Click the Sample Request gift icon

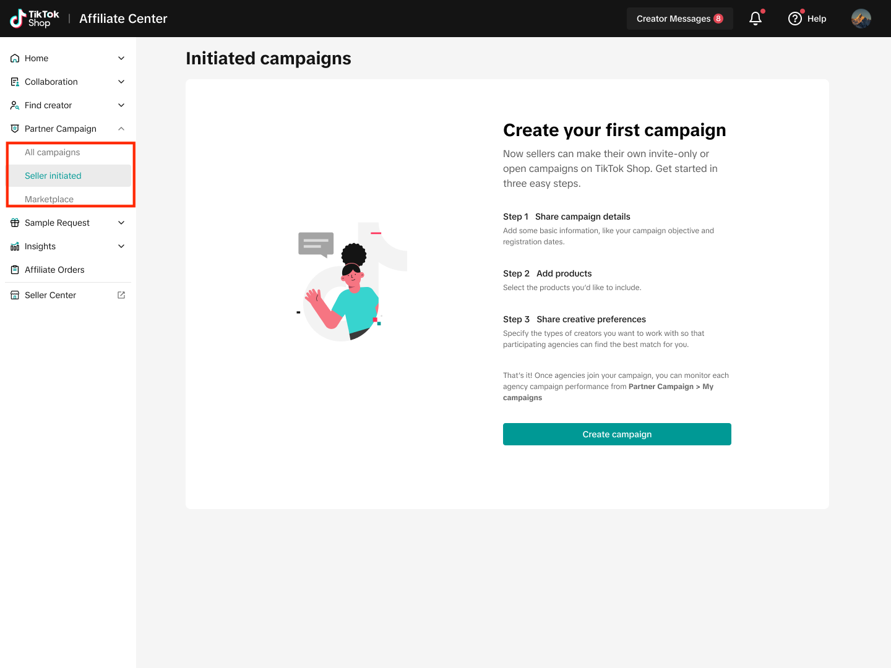15,223
